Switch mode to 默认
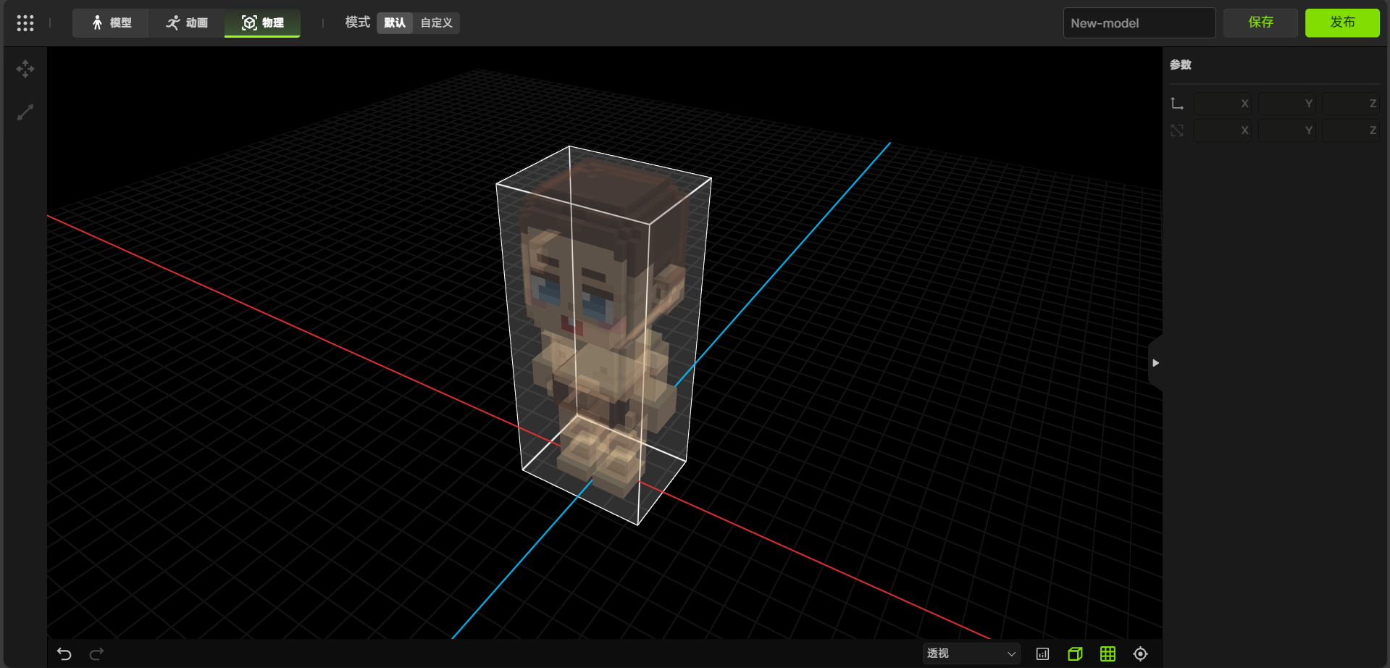Image resolution: width=1390 pixels, height=668 pixels. coord(395,23)
